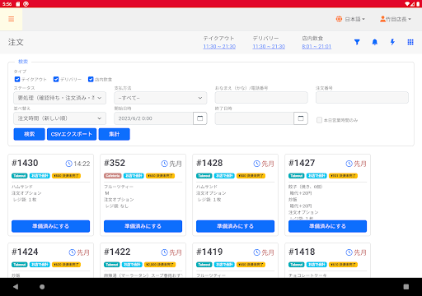Open the filter funnel icon

point(357,42)
